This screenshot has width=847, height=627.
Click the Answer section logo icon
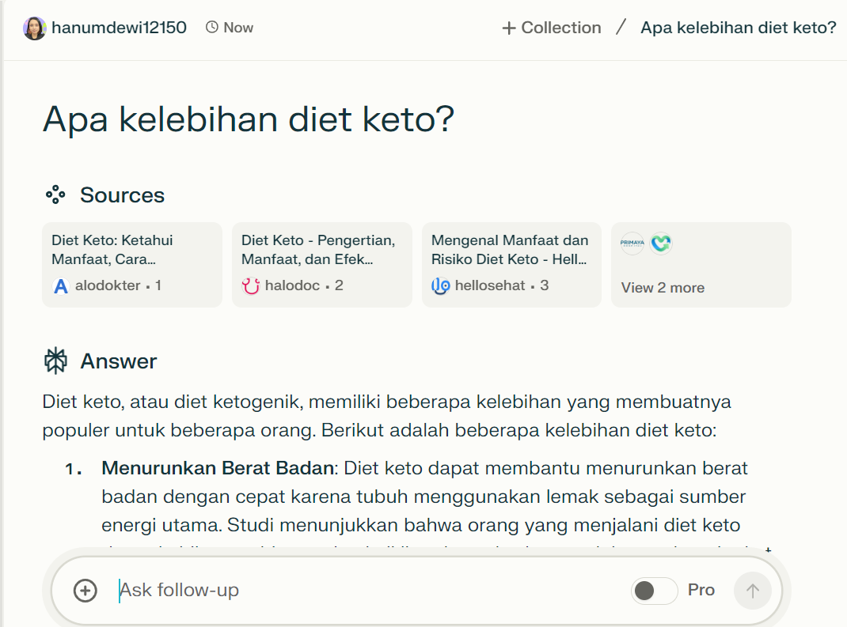click(x=55, y=361)
